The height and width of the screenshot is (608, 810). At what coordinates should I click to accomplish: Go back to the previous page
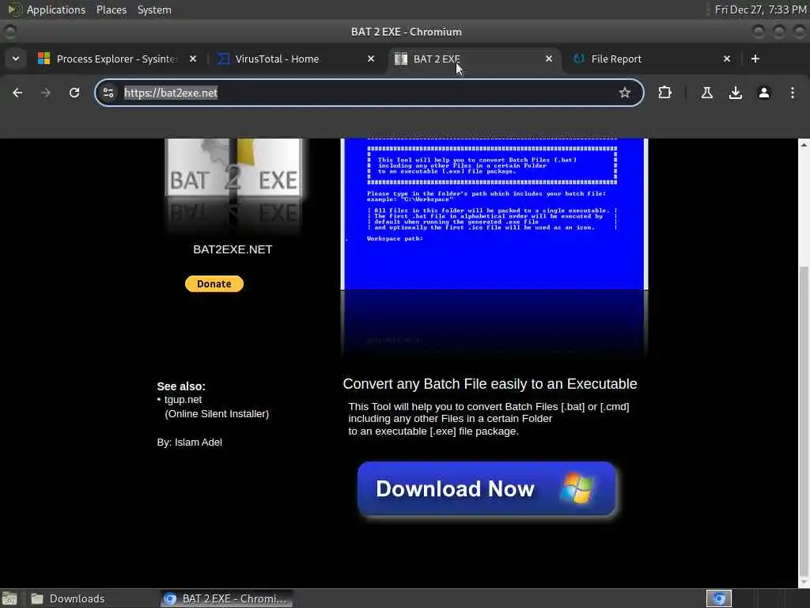coord(17,93)
